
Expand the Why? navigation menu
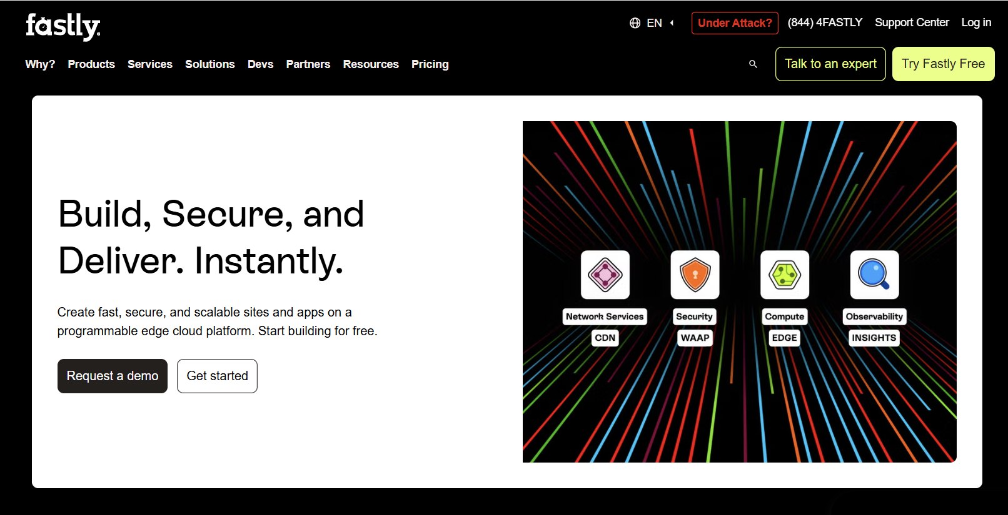click(x=40, y=64)
